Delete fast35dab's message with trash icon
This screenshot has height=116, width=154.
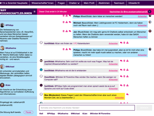[x=124, y=85]
